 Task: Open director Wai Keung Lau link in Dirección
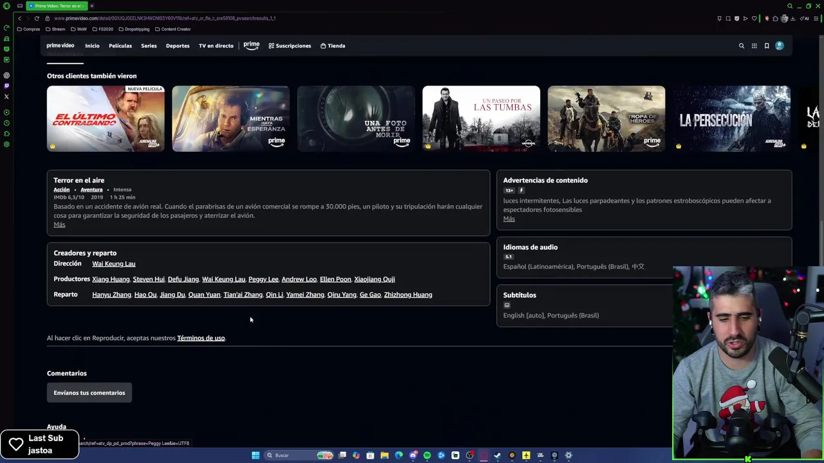pos(114,264)
